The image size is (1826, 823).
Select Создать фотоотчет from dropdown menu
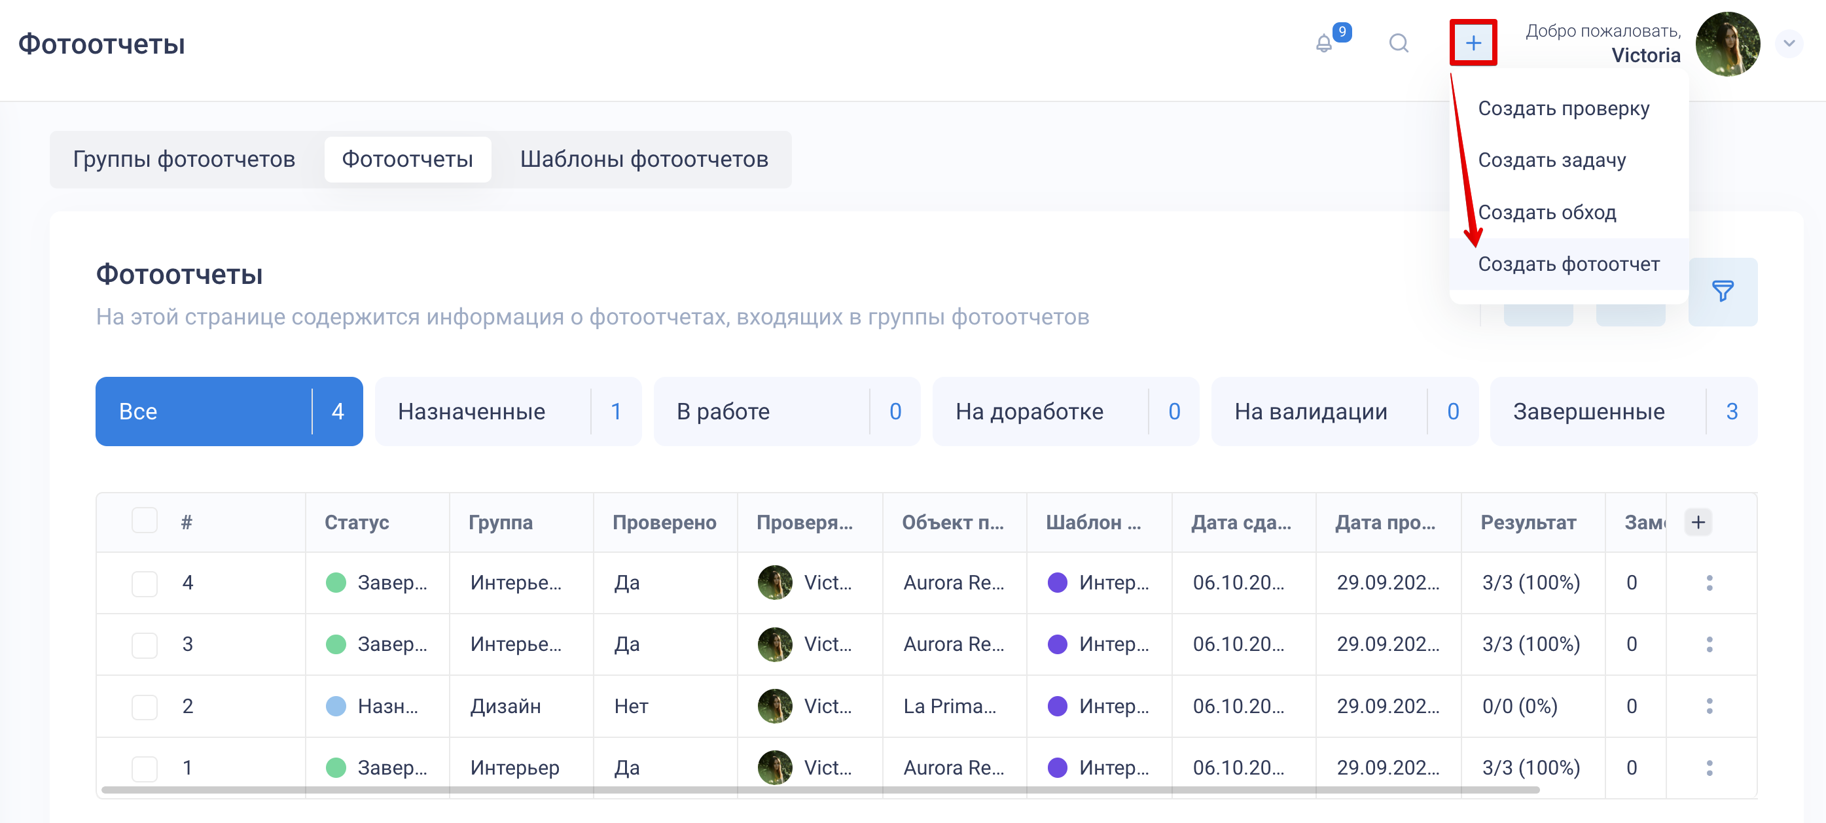tap(1568, 264)
